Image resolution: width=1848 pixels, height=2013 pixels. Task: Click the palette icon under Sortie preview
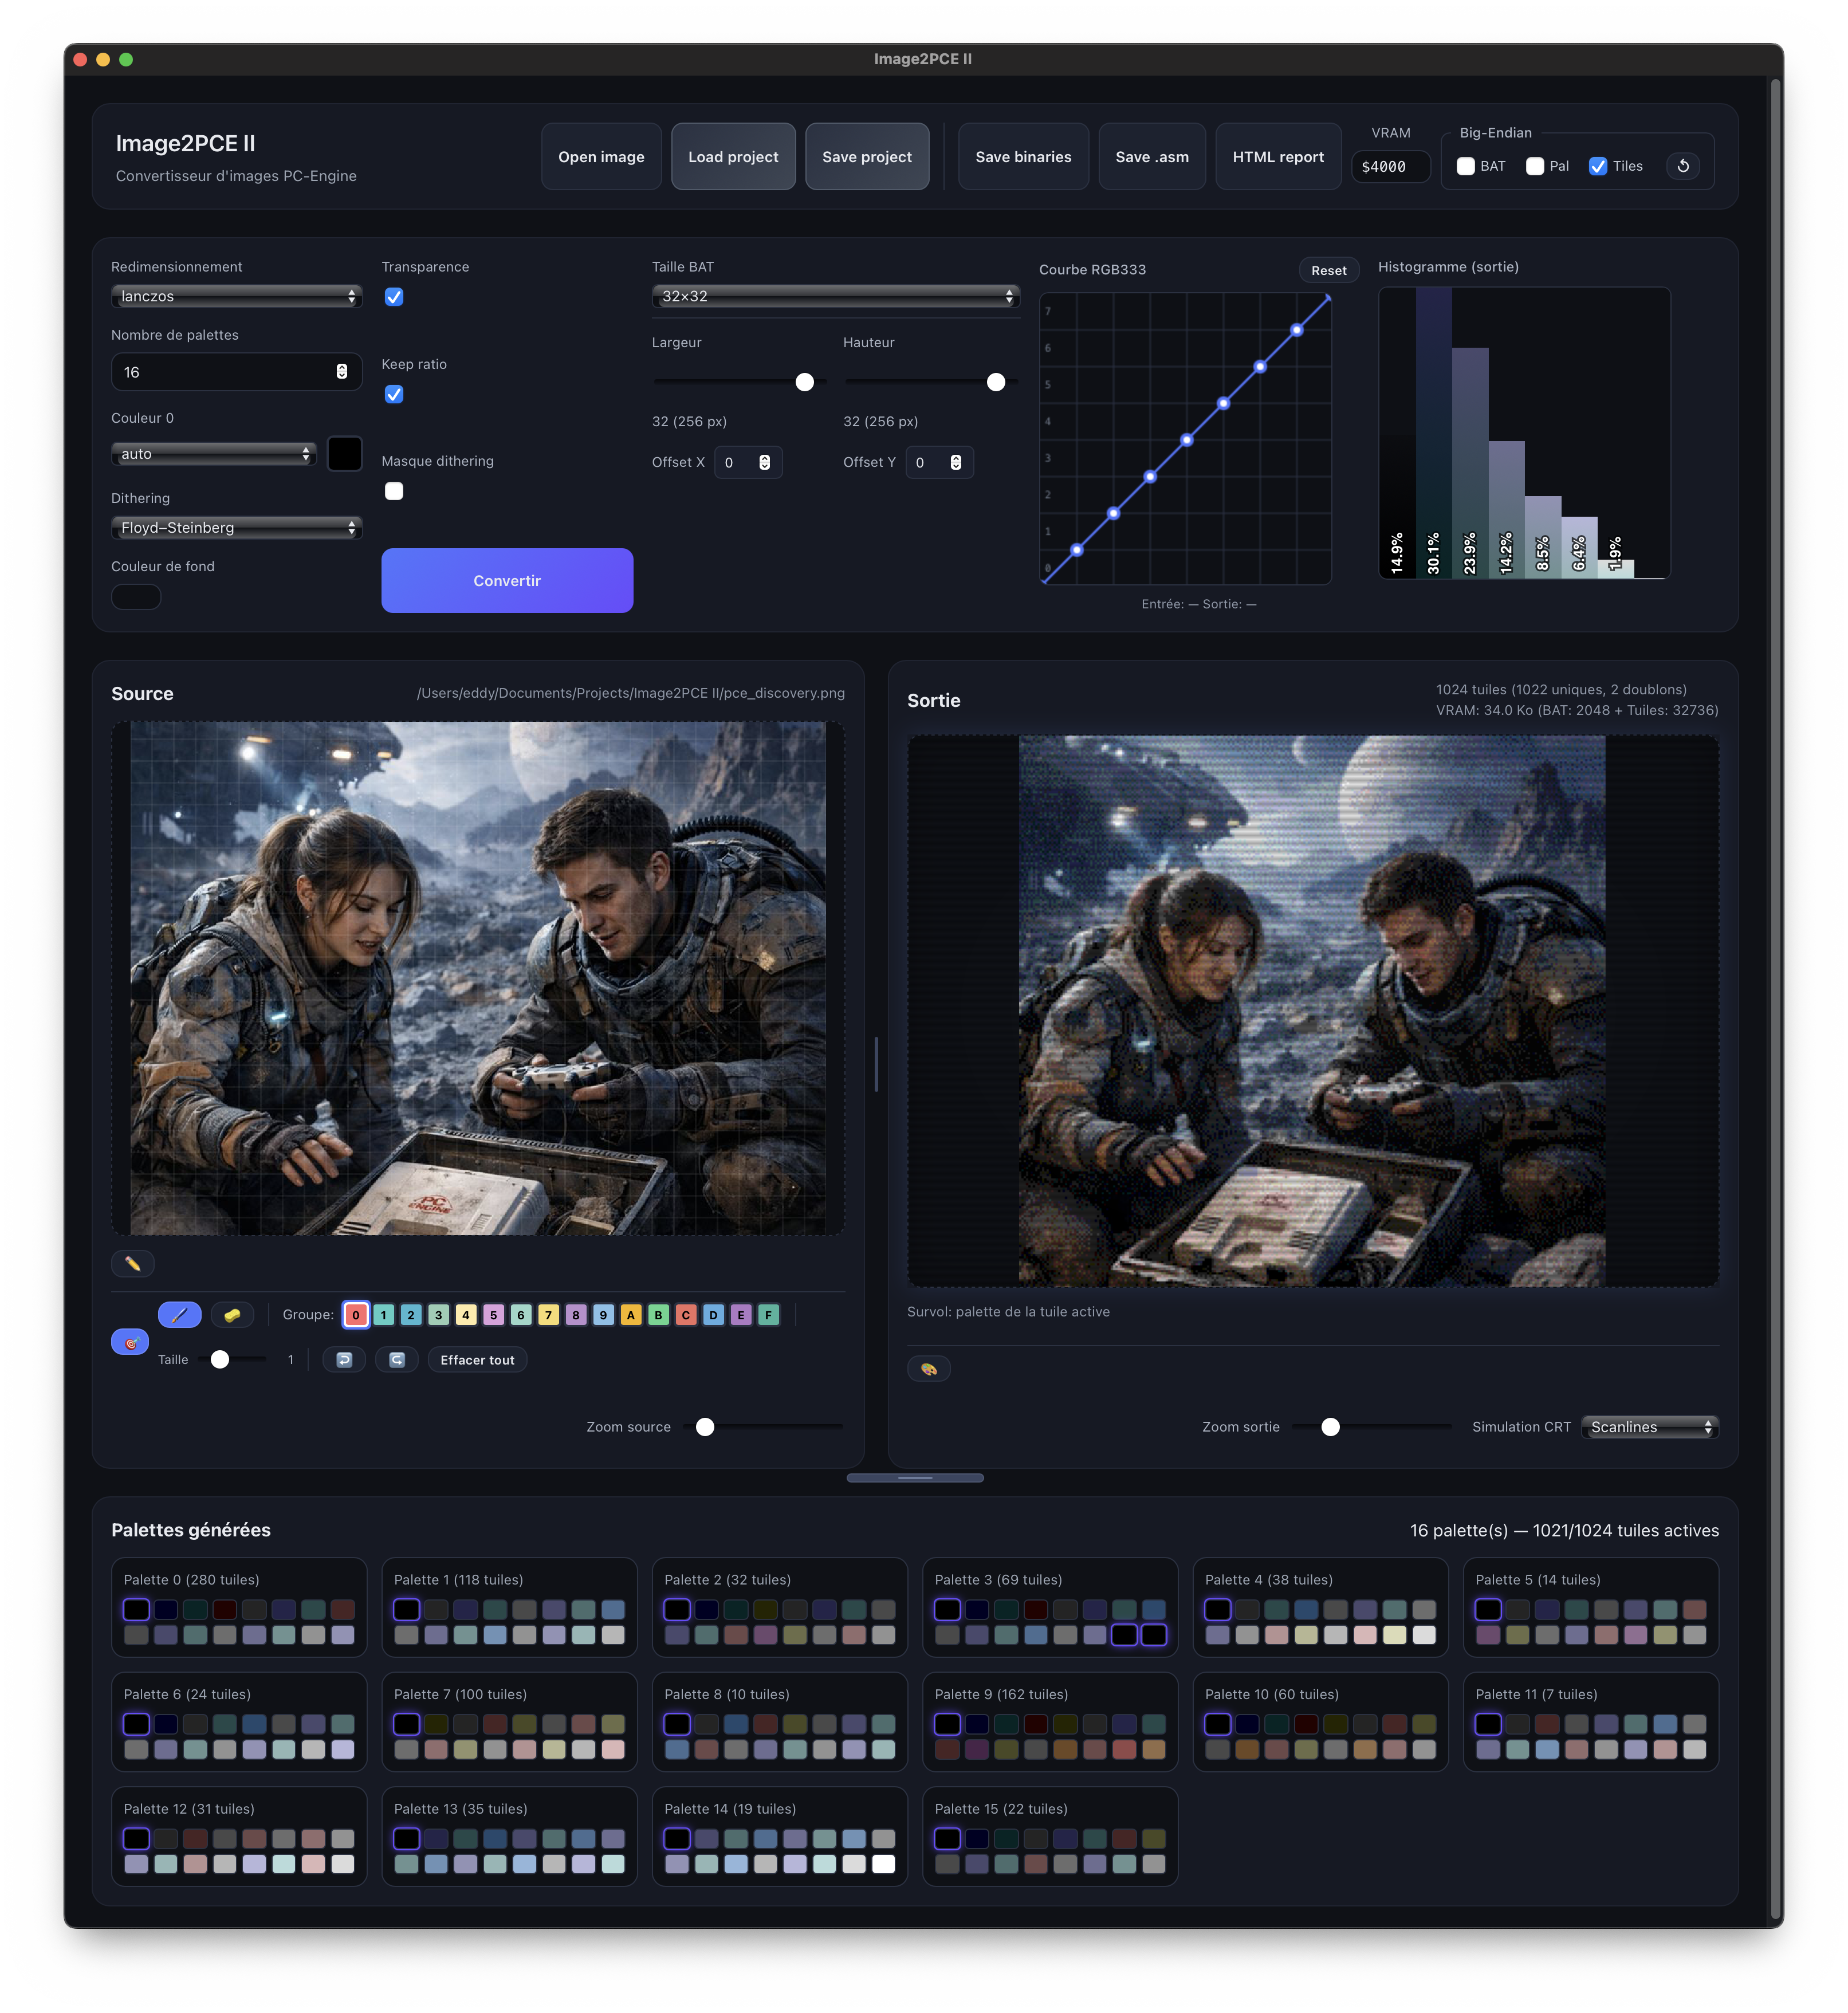pyautogui.click(x=928, y=1369)
